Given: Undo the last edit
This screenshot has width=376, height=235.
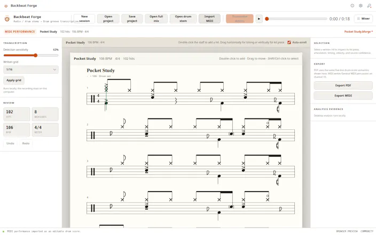Looking at the screenshot, I should pyautogui.click(x=10, y=143).
